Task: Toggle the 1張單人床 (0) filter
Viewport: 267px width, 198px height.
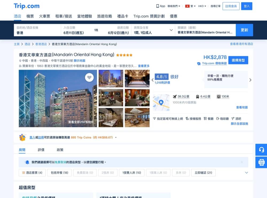Action: click(158, 173)
